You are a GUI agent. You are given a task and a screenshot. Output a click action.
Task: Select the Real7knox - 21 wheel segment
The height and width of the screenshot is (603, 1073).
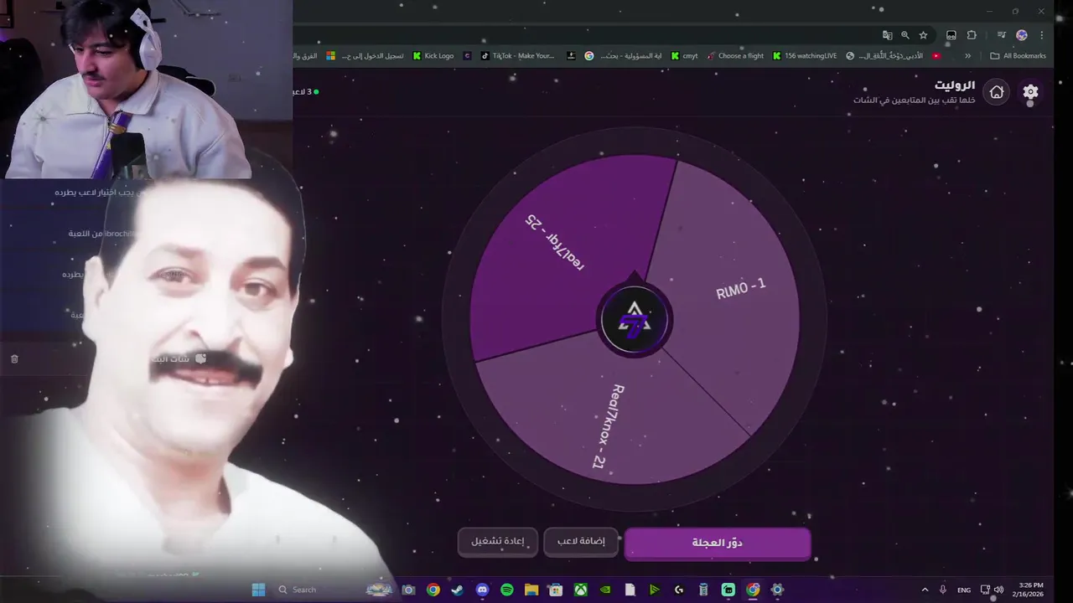(x=609, y=426)
